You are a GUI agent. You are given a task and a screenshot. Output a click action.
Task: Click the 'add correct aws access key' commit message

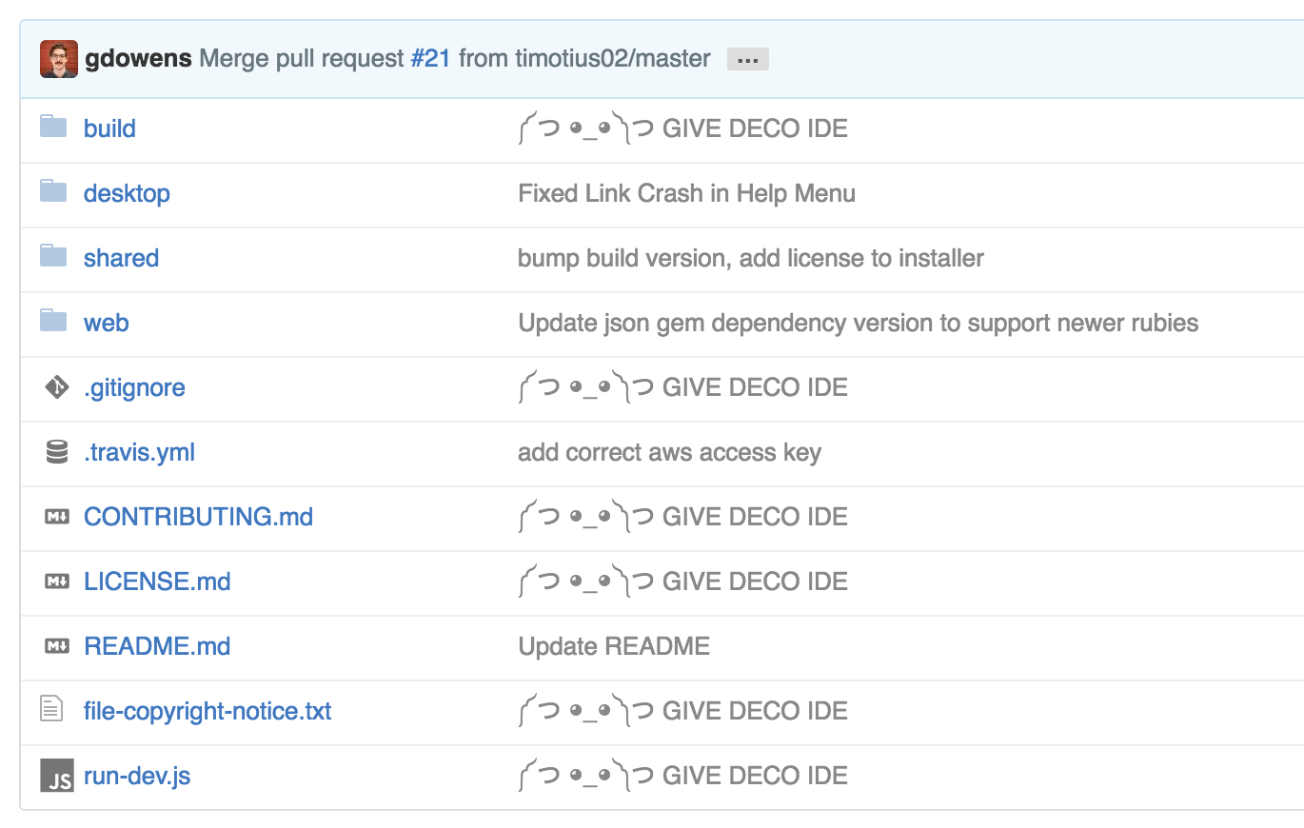pyautogui.click(x=669, y=451)
